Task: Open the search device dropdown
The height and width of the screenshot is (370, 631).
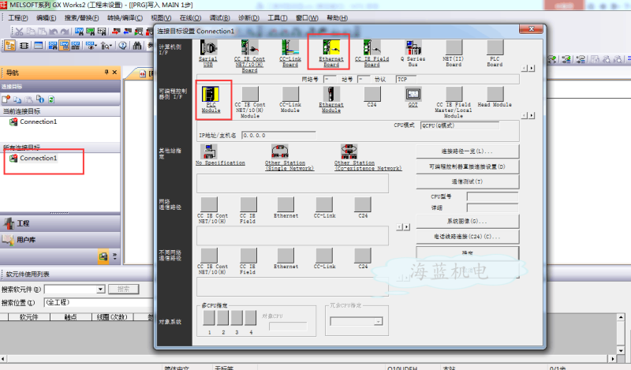Action: click(100, 290)
